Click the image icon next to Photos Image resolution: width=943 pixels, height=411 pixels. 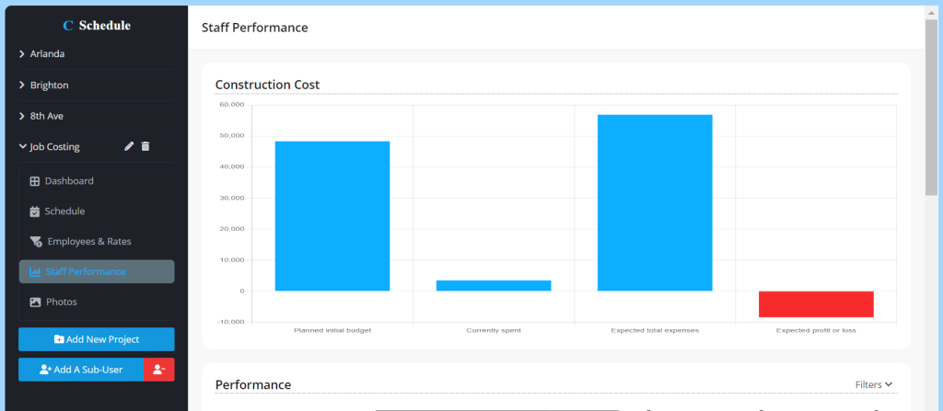(35, 302)
